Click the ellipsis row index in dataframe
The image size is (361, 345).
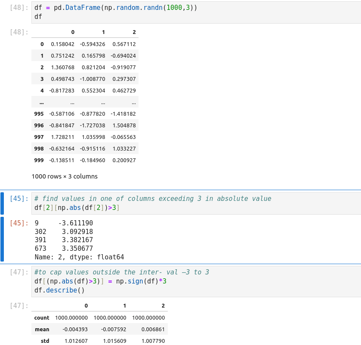pos(41,102)
